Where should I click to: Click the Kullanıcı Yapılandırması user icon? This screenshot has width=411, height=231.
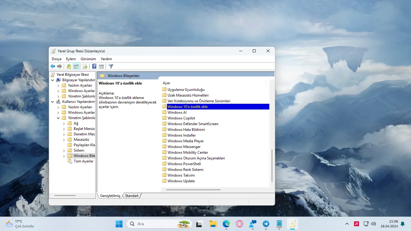(58, 102)
